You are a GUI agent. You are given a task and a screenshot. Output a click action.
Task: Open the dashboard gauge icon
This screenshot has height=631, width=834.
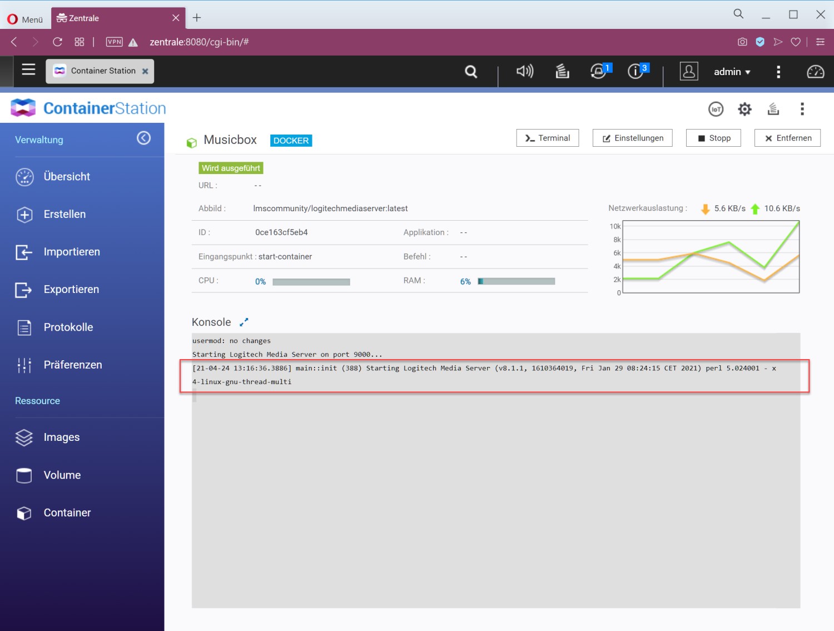(816, 72)
